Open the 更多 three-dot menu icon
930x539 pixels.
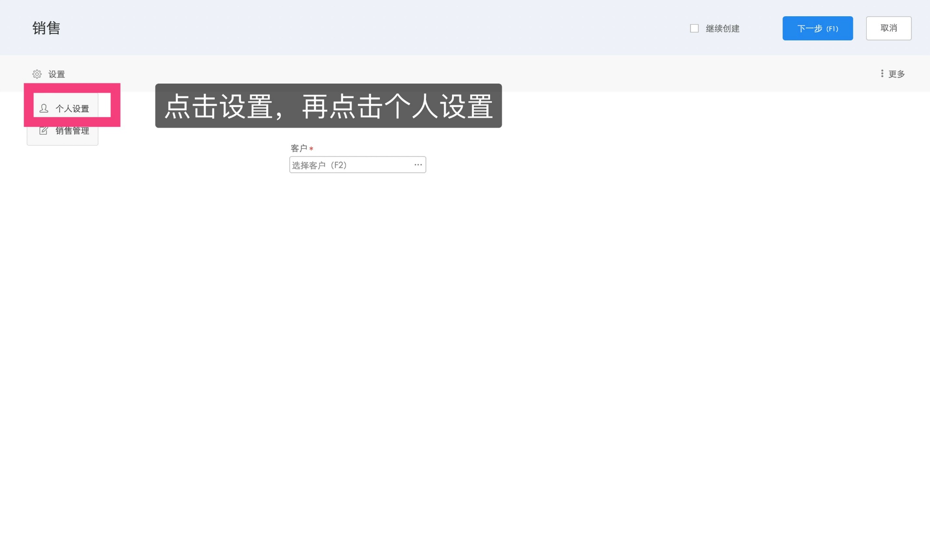(883, 73)
